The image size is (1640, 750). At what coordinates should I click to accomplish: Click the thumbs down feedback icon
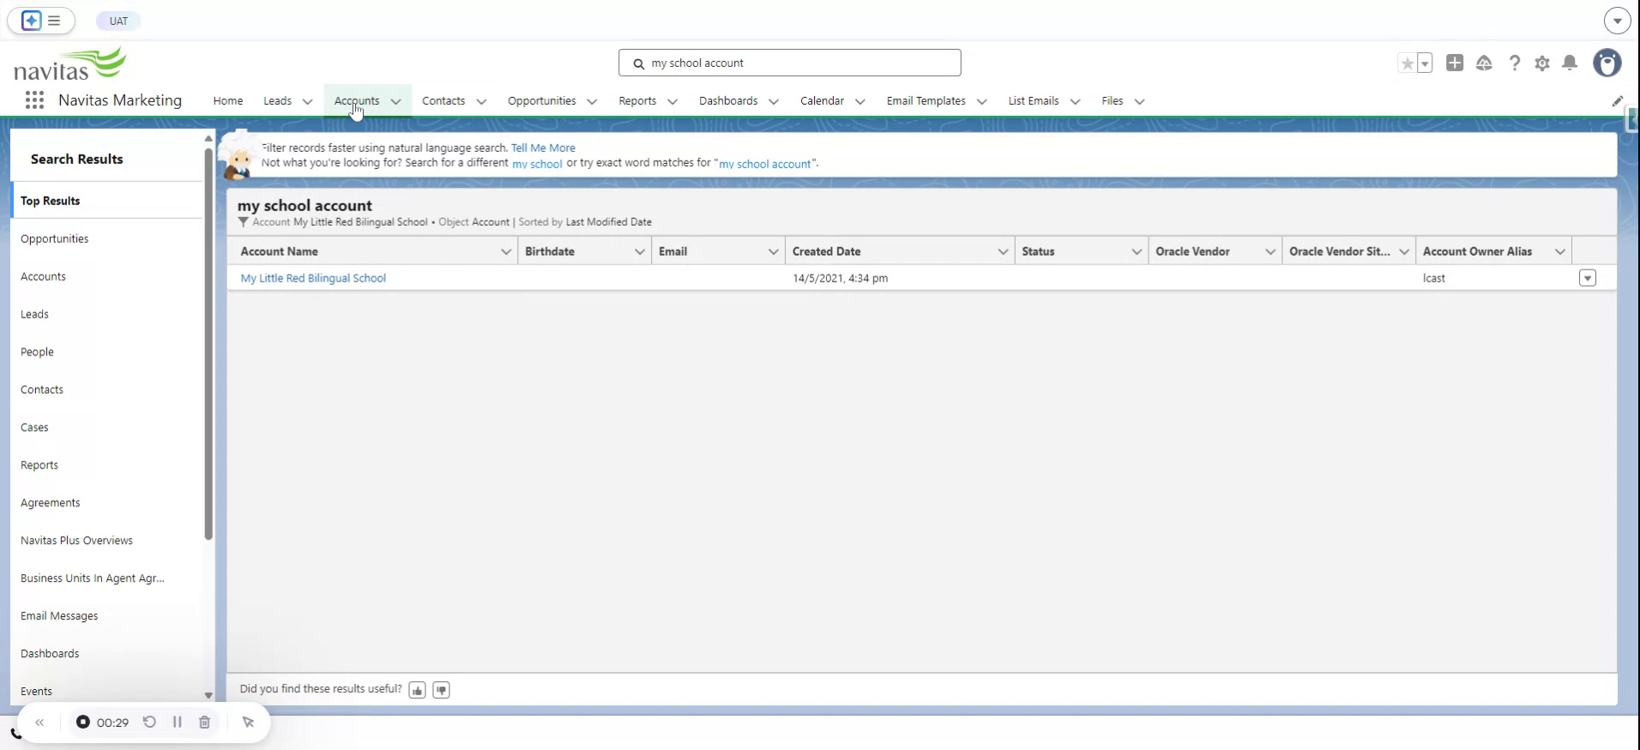coord(441,690)
